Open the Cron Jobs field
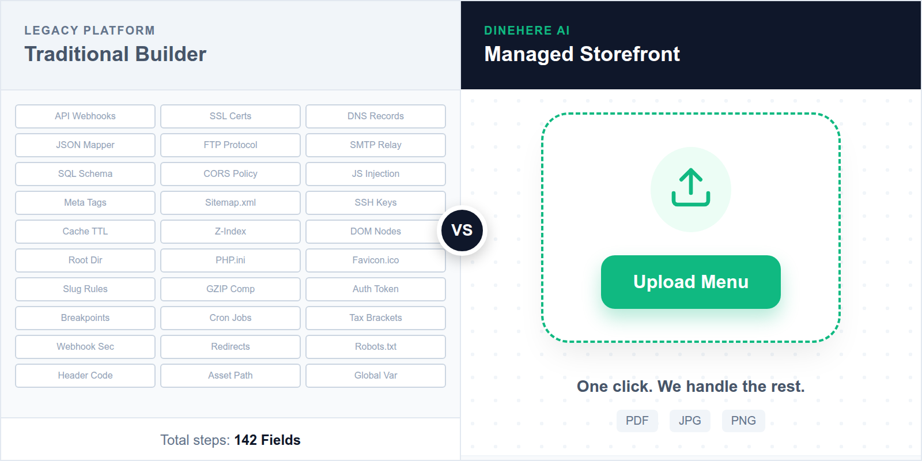The image size is (922, 461). (x=231, y=318)
